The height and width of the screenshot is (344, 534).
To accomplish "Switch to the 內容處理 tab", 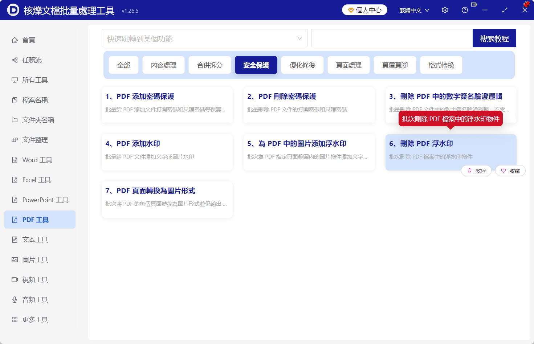I will [163, 65].
